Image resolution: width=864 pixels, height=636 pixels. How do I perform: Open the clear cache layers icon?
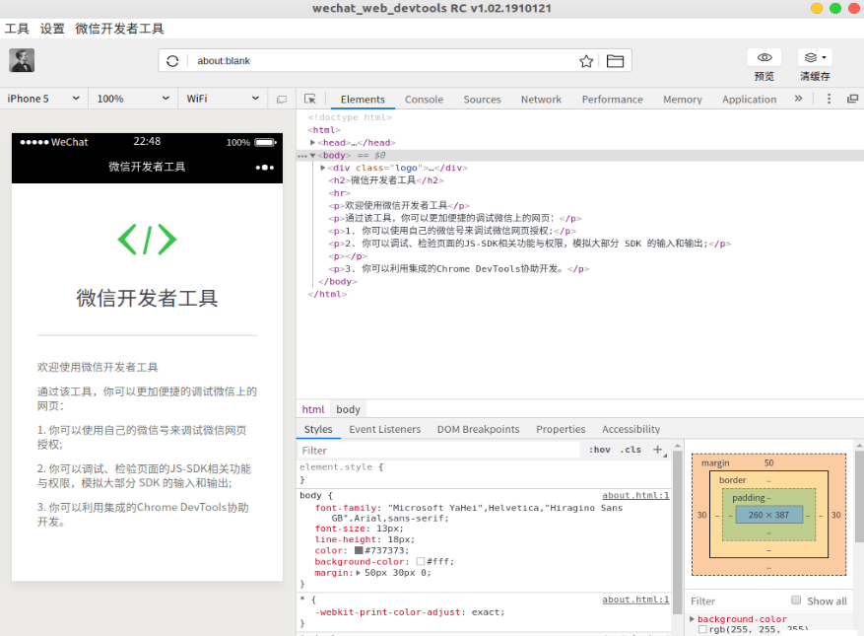[x=814, y=58]
